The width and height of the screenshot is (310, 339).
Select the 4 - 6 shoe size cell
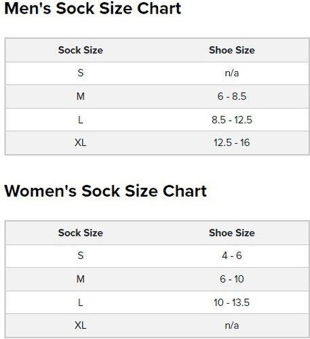[x=232, y=256]
